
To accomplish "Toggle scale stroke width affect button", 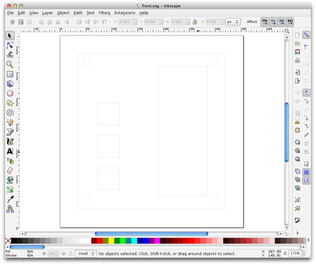I will coord(265,22).
